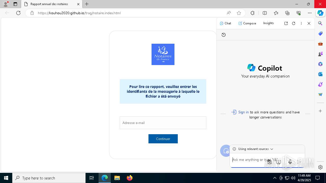Screen dimensions: 326x183
Task: Switch to the Insights tab in Copilot
Action: [x=268, y=23]
